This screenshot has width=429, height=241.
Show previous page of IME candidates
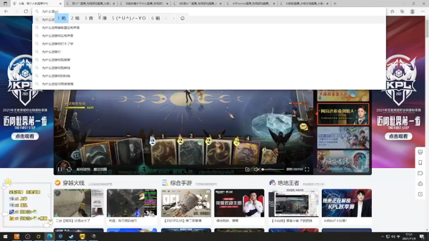pos(166,18)
